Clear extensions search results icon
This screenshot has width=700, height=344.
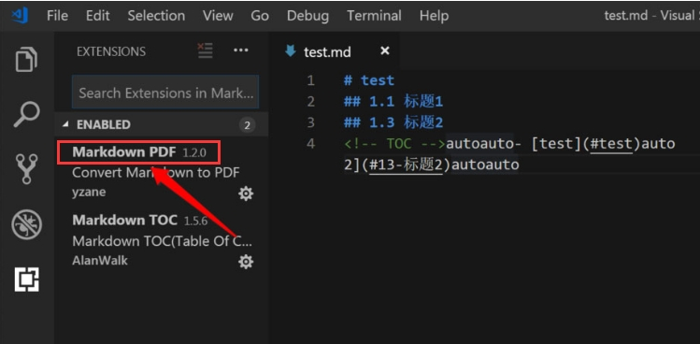(206, 50)
